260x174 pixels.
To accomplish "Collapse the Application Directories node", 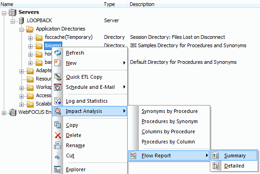I will click(21, 30).
